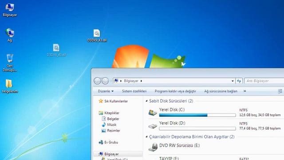284x160 pixels.
Task: Expand breadcrumb arrow after Bilgisayar
Action: pyautogui.click(x=141, y=81)
